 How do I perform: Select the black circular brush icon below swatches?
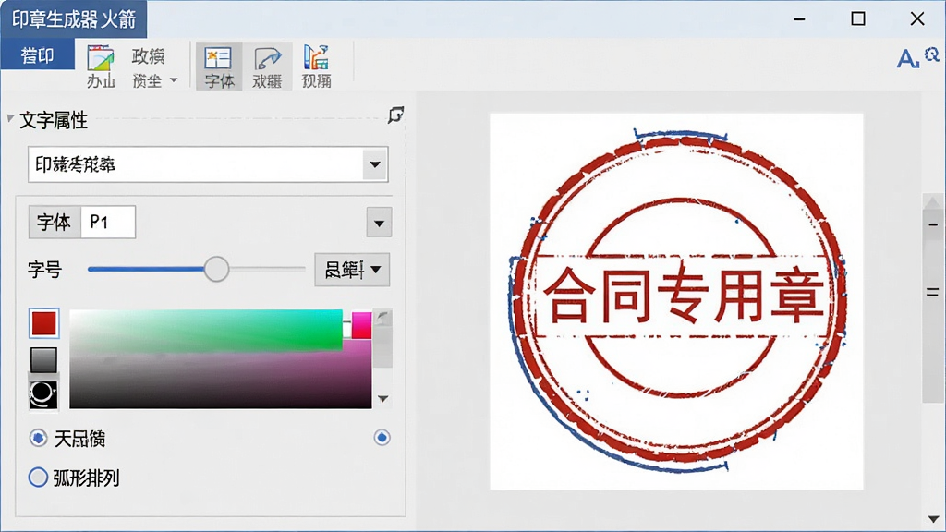tap(43, 395)
